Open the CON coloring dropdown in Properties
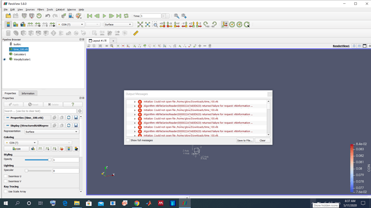The image size is (371, 208). pyautogui.click(x=20, y=143)
